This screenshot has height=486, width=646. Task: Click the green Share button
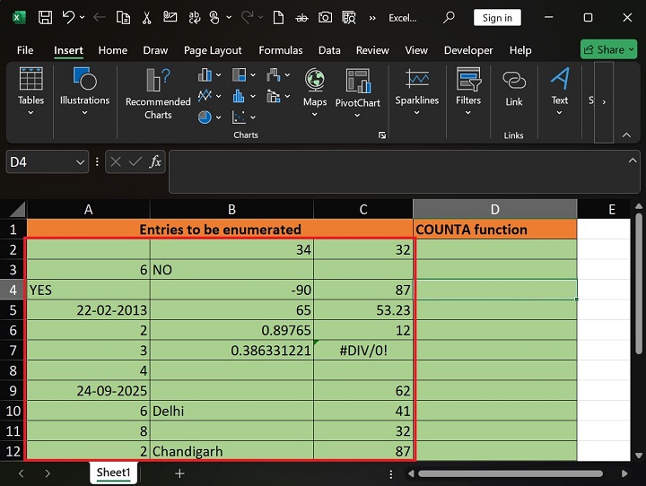coord(608,50)
